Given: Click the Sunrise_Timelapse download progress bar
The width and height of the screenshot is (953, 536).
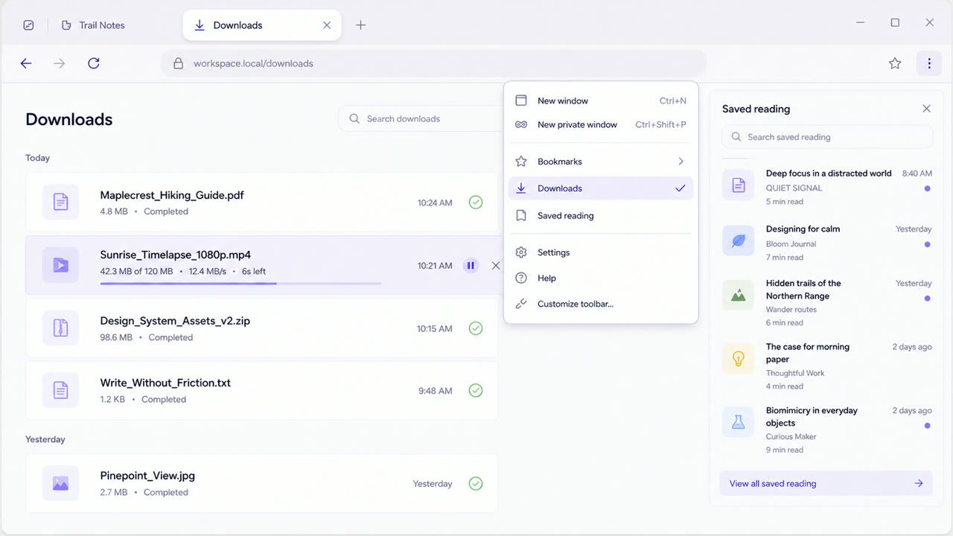Looking at the screenshot, I should (x=240, y=284).
